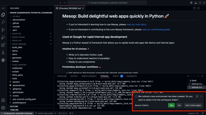Image resolution: width=206 pixels, height=115 pixels.
Task: Select the Terminal panel tab
Action: 105,76
